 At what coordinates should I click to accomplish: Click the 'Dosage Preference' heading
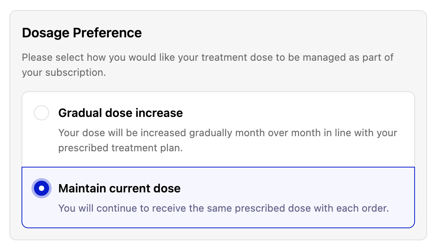(82, 33)
